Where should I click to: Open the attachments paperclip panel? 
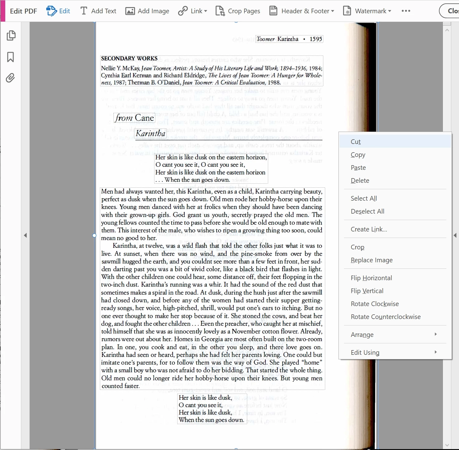pos(10,78)
